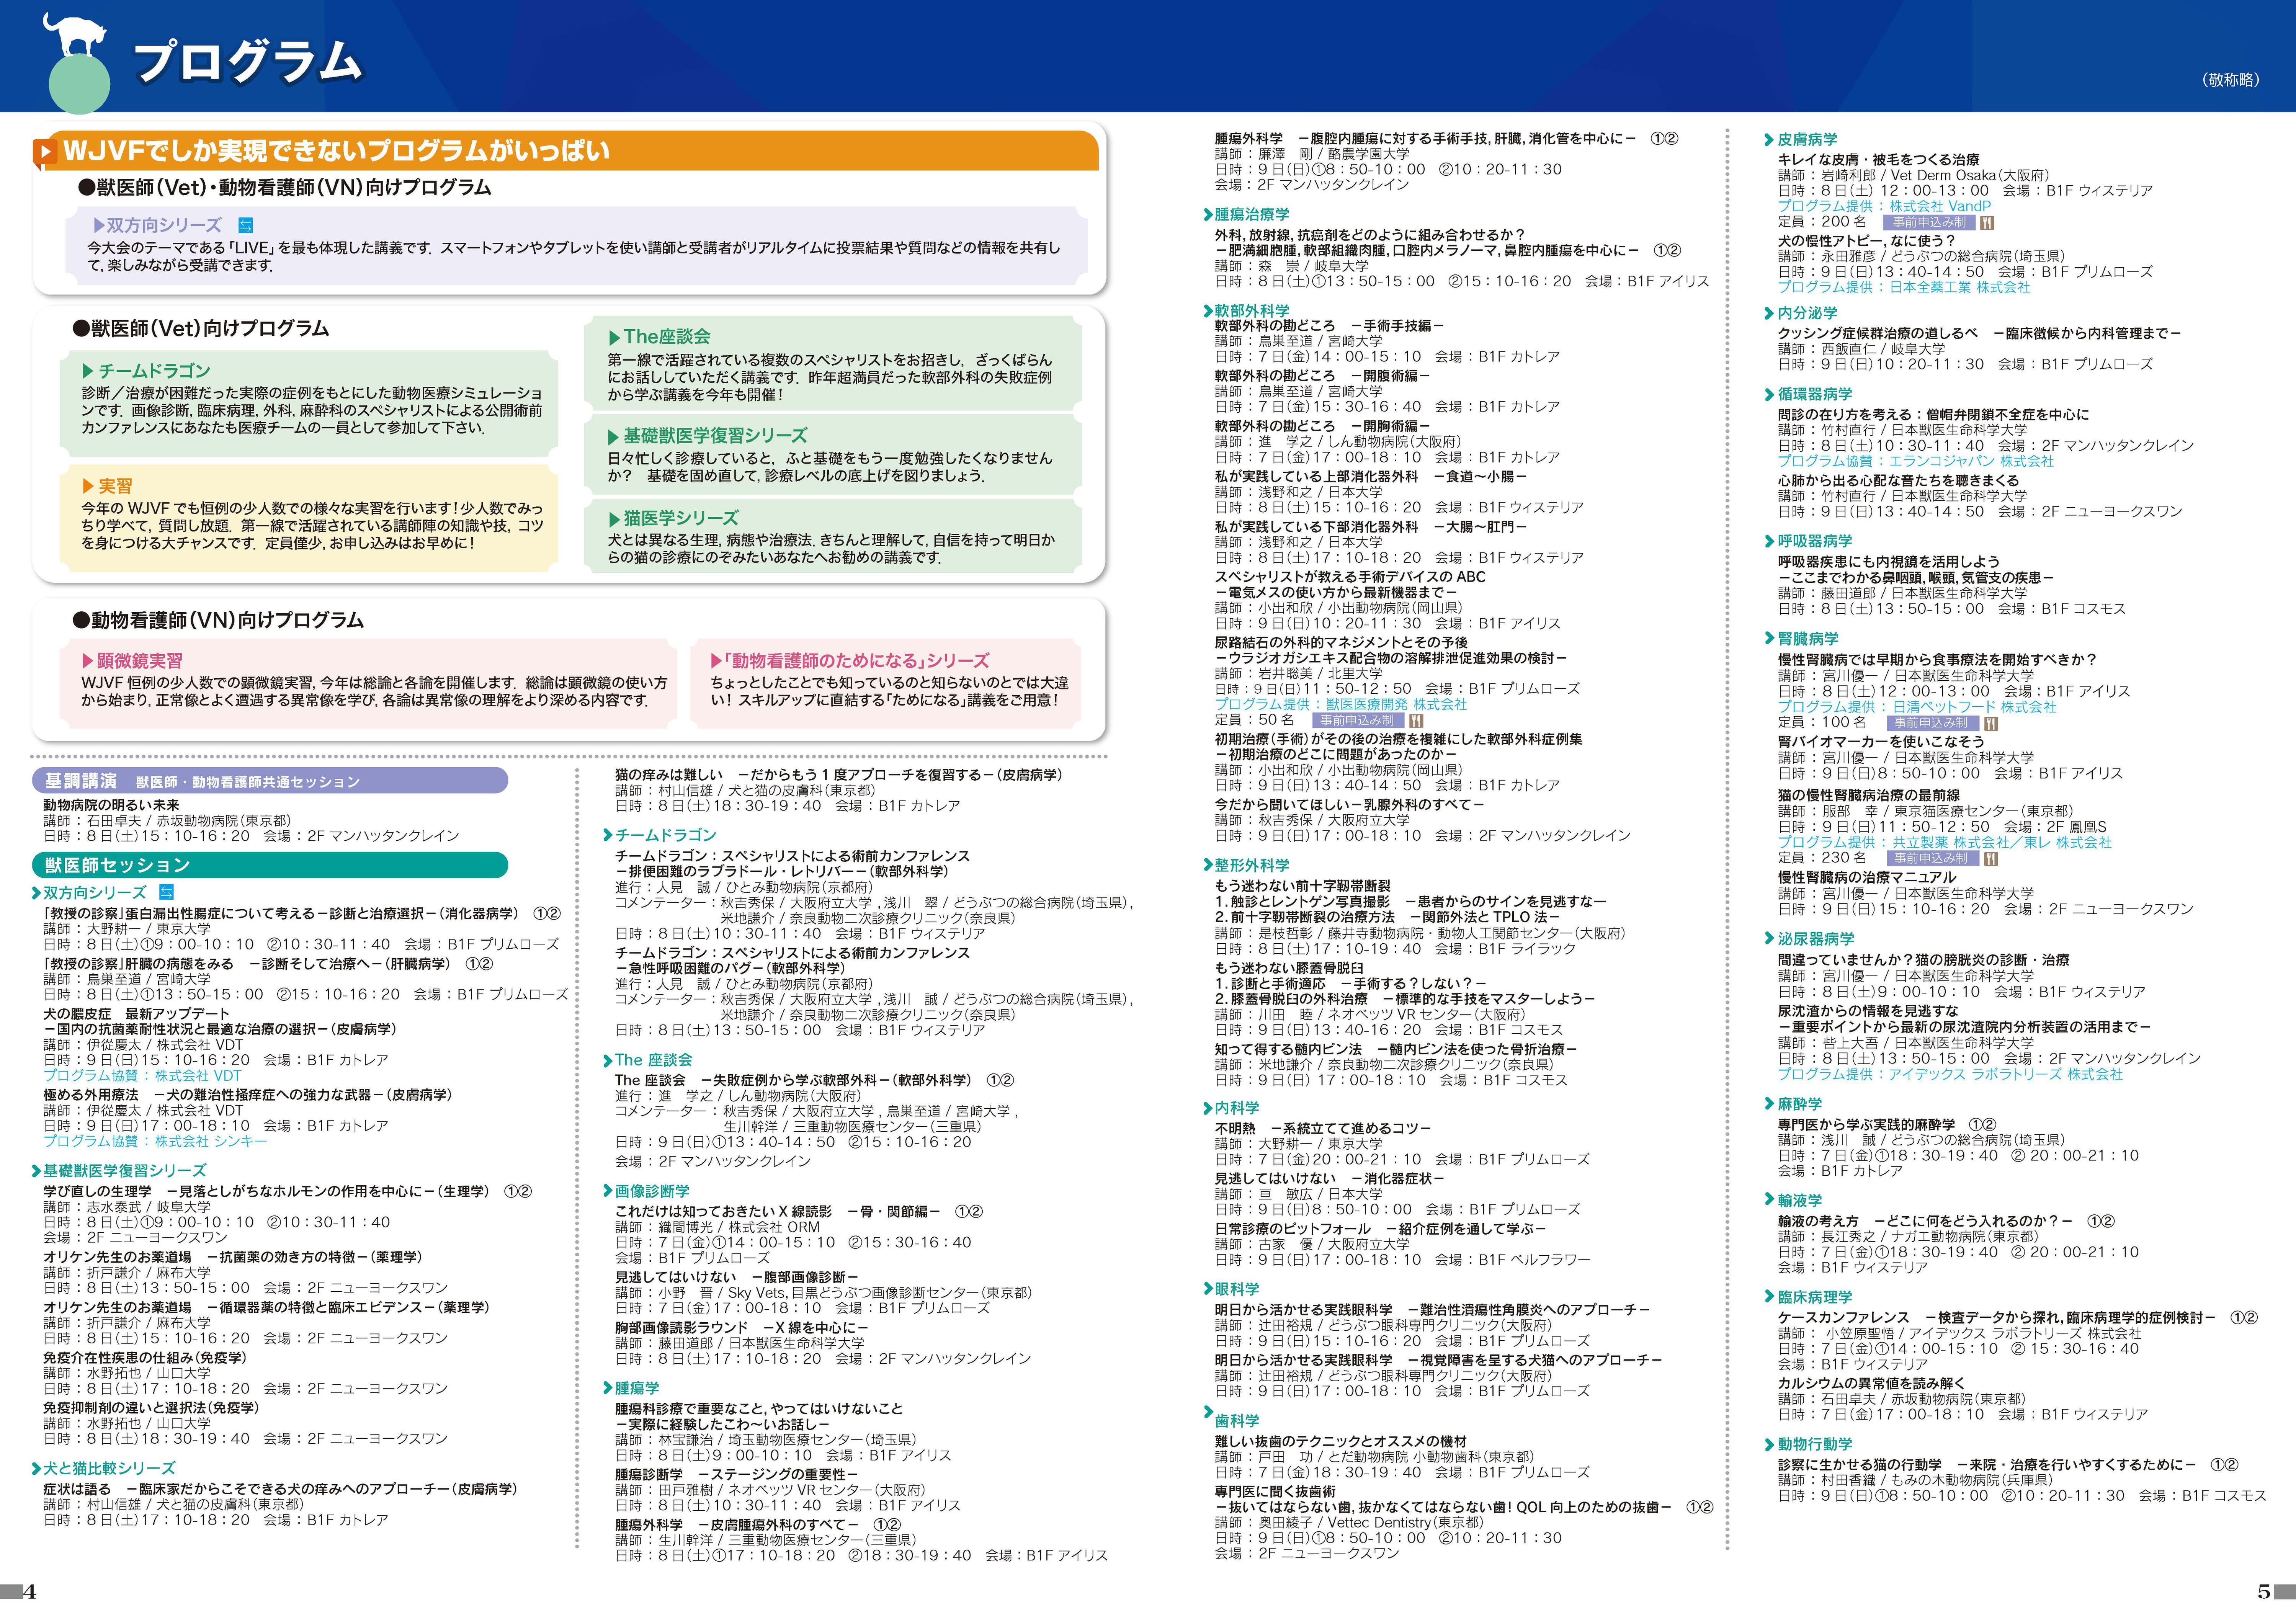Click lecture title 動物病院の明るい未来
The height and width of the screenshot is (1624, 2296).
click(x=111, y=805)
